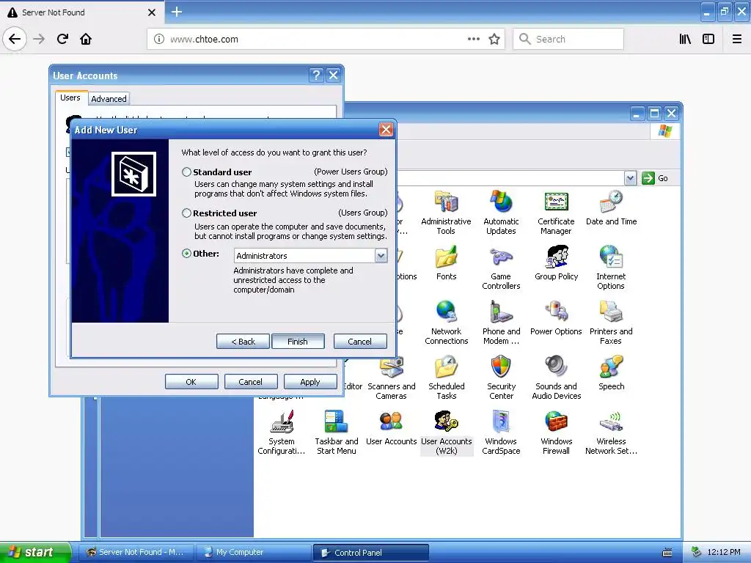Open Taskbar and Start Menu icon
The image size is (751, 563).
(336, 433)
